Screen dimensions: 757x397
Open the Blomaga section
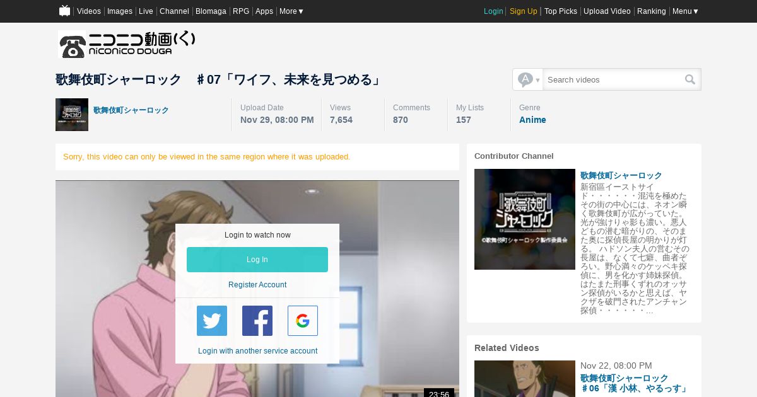[x=211, y=11]
